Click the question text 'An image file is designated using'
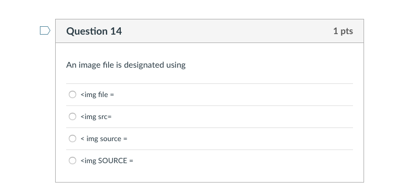The width and height of the screenshot is (394, 192). point(126,65)
